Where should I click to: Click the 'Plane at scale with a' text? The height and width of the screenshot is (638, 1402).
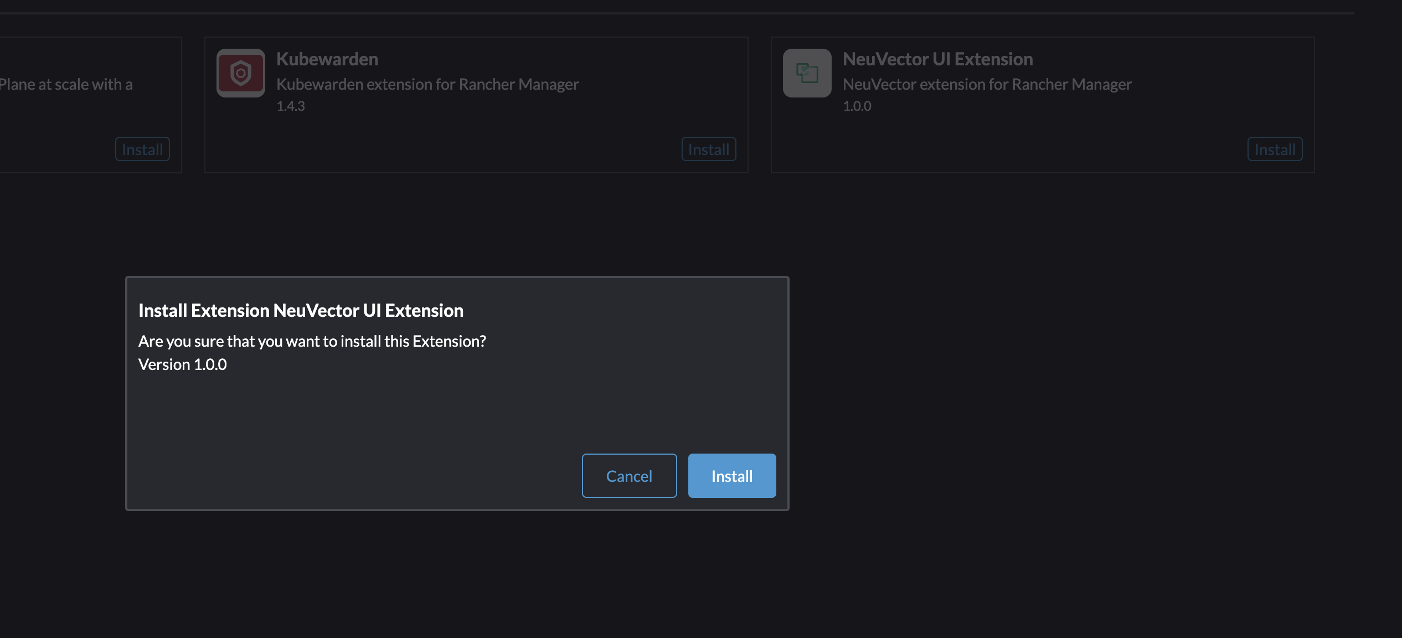(66, 84)
